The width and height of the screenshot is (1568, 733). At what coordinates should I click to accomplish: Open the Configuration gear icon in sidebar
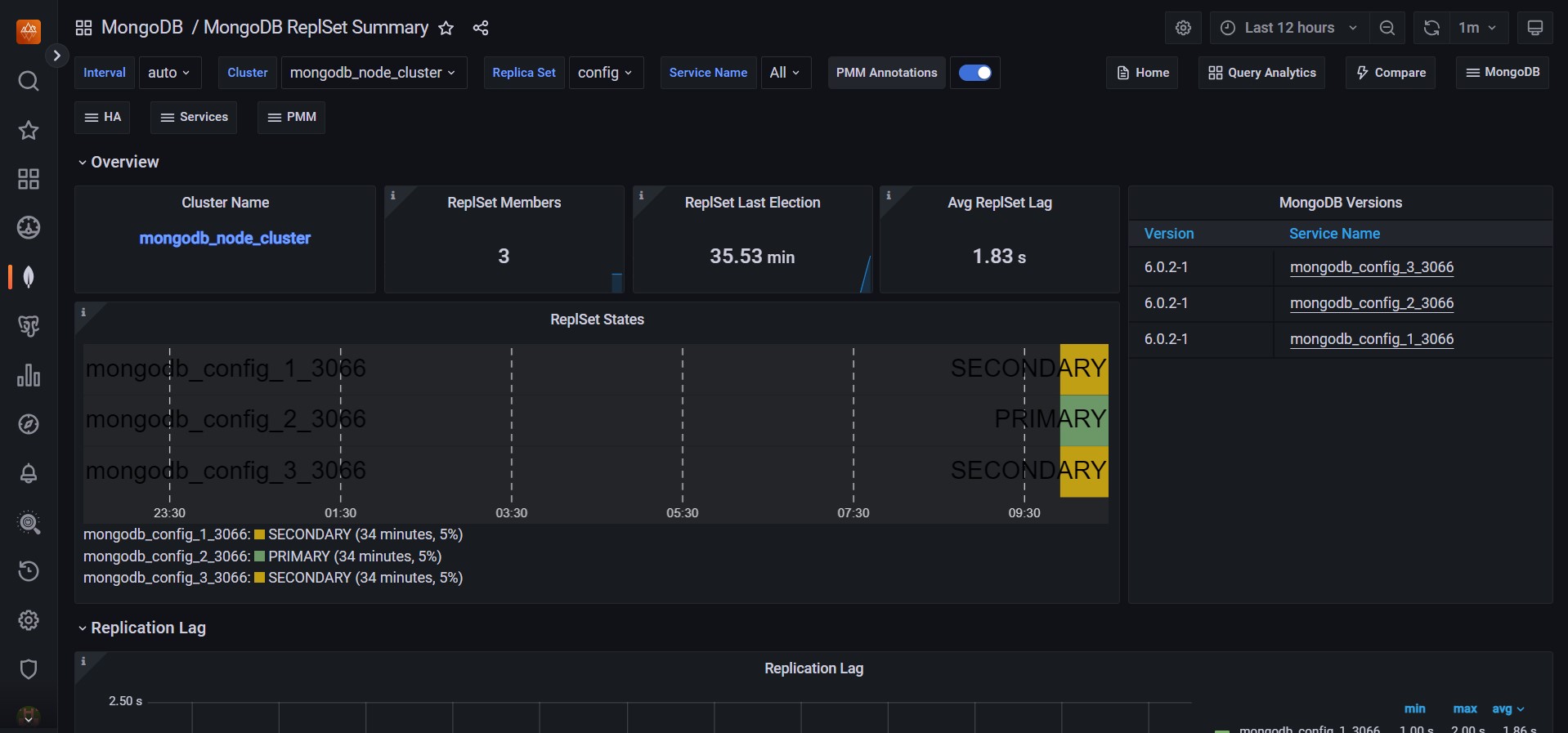point(29,620)
